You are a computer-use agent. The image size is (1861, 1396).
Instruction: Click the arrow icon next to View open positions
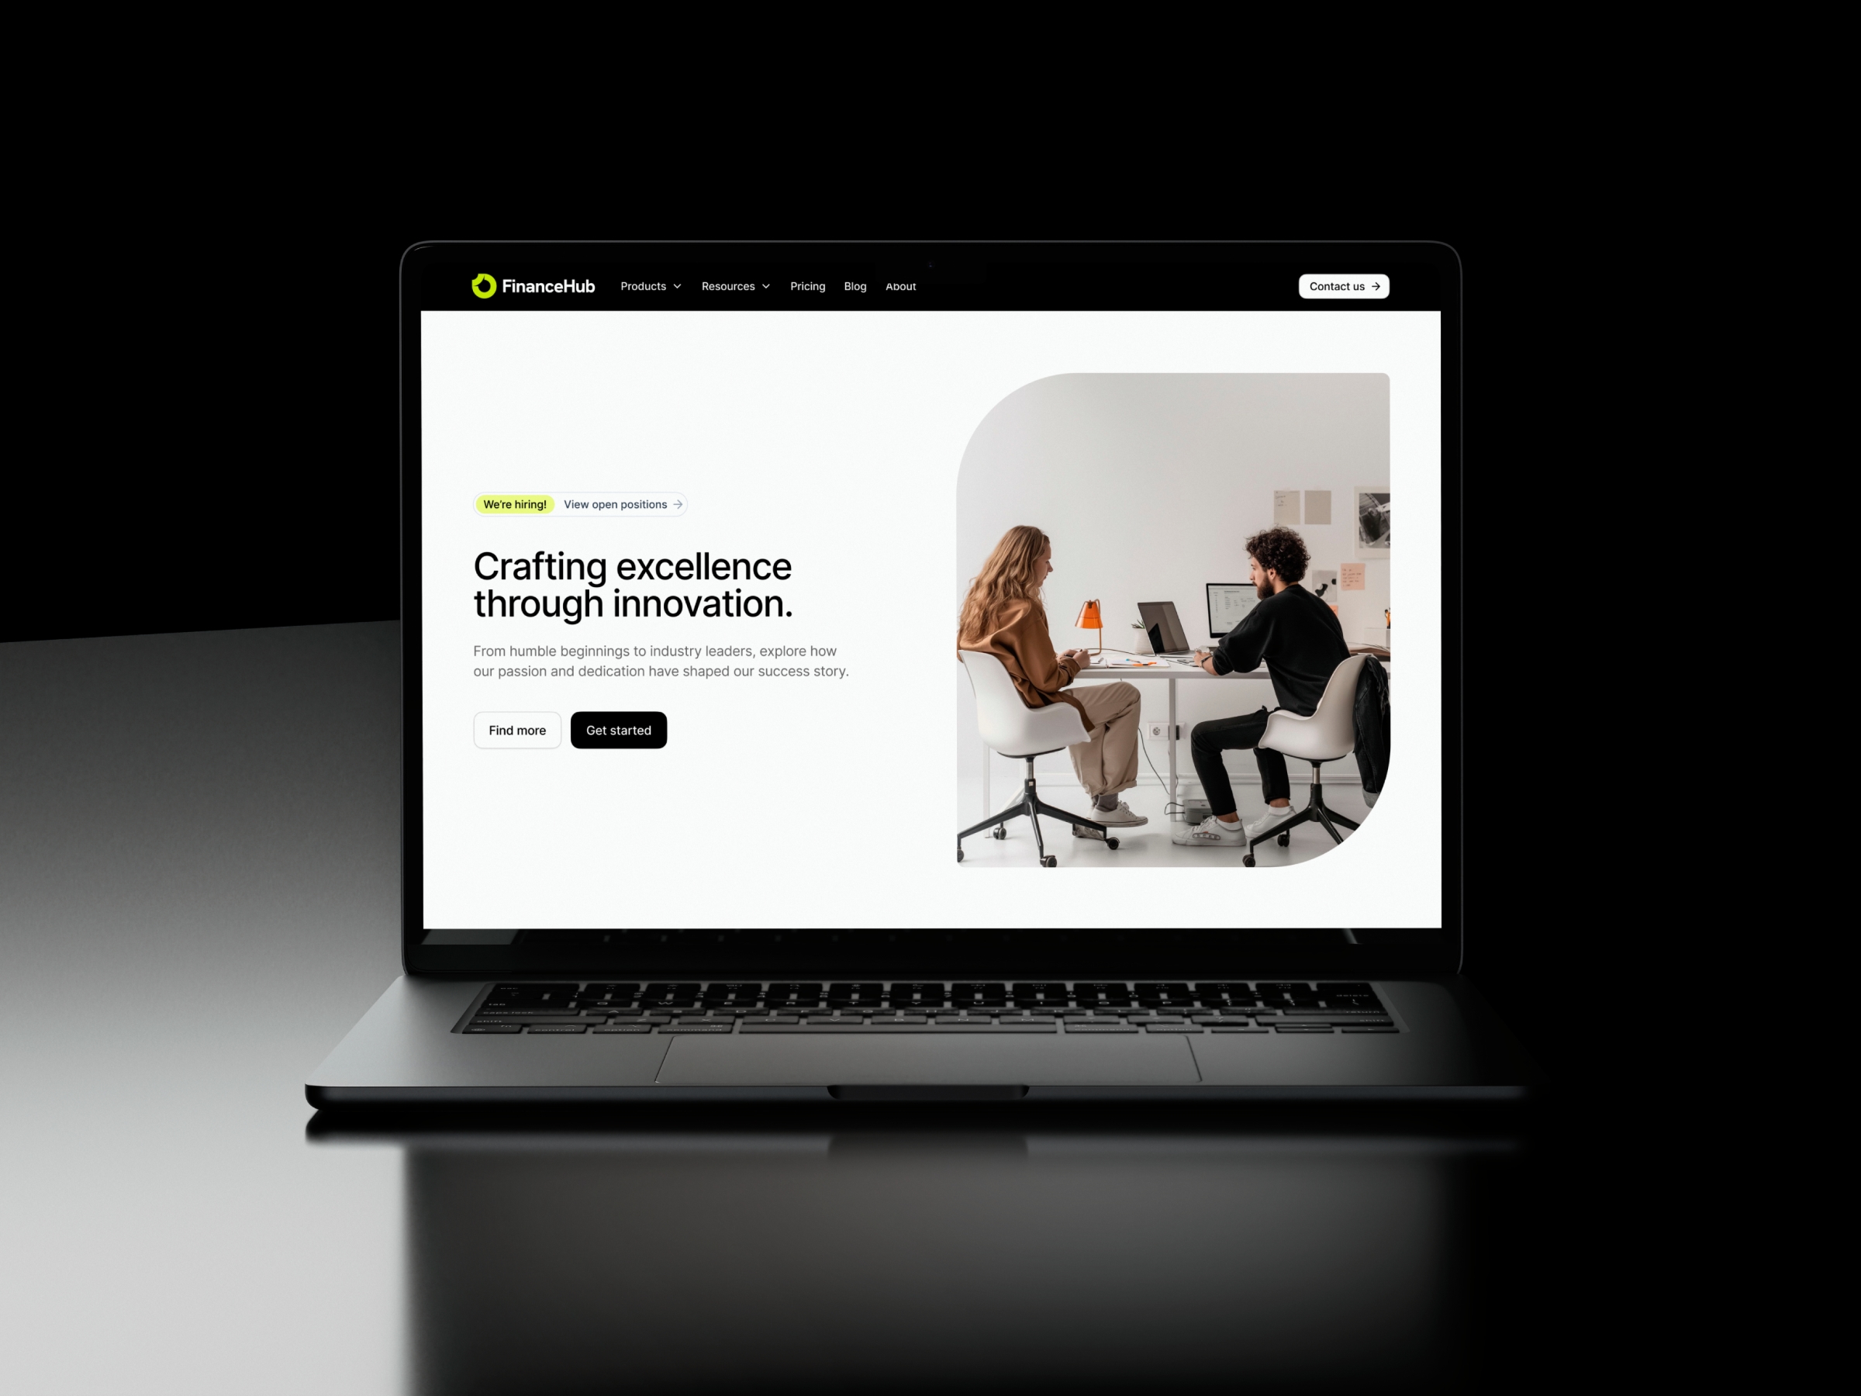coord(680,504)
